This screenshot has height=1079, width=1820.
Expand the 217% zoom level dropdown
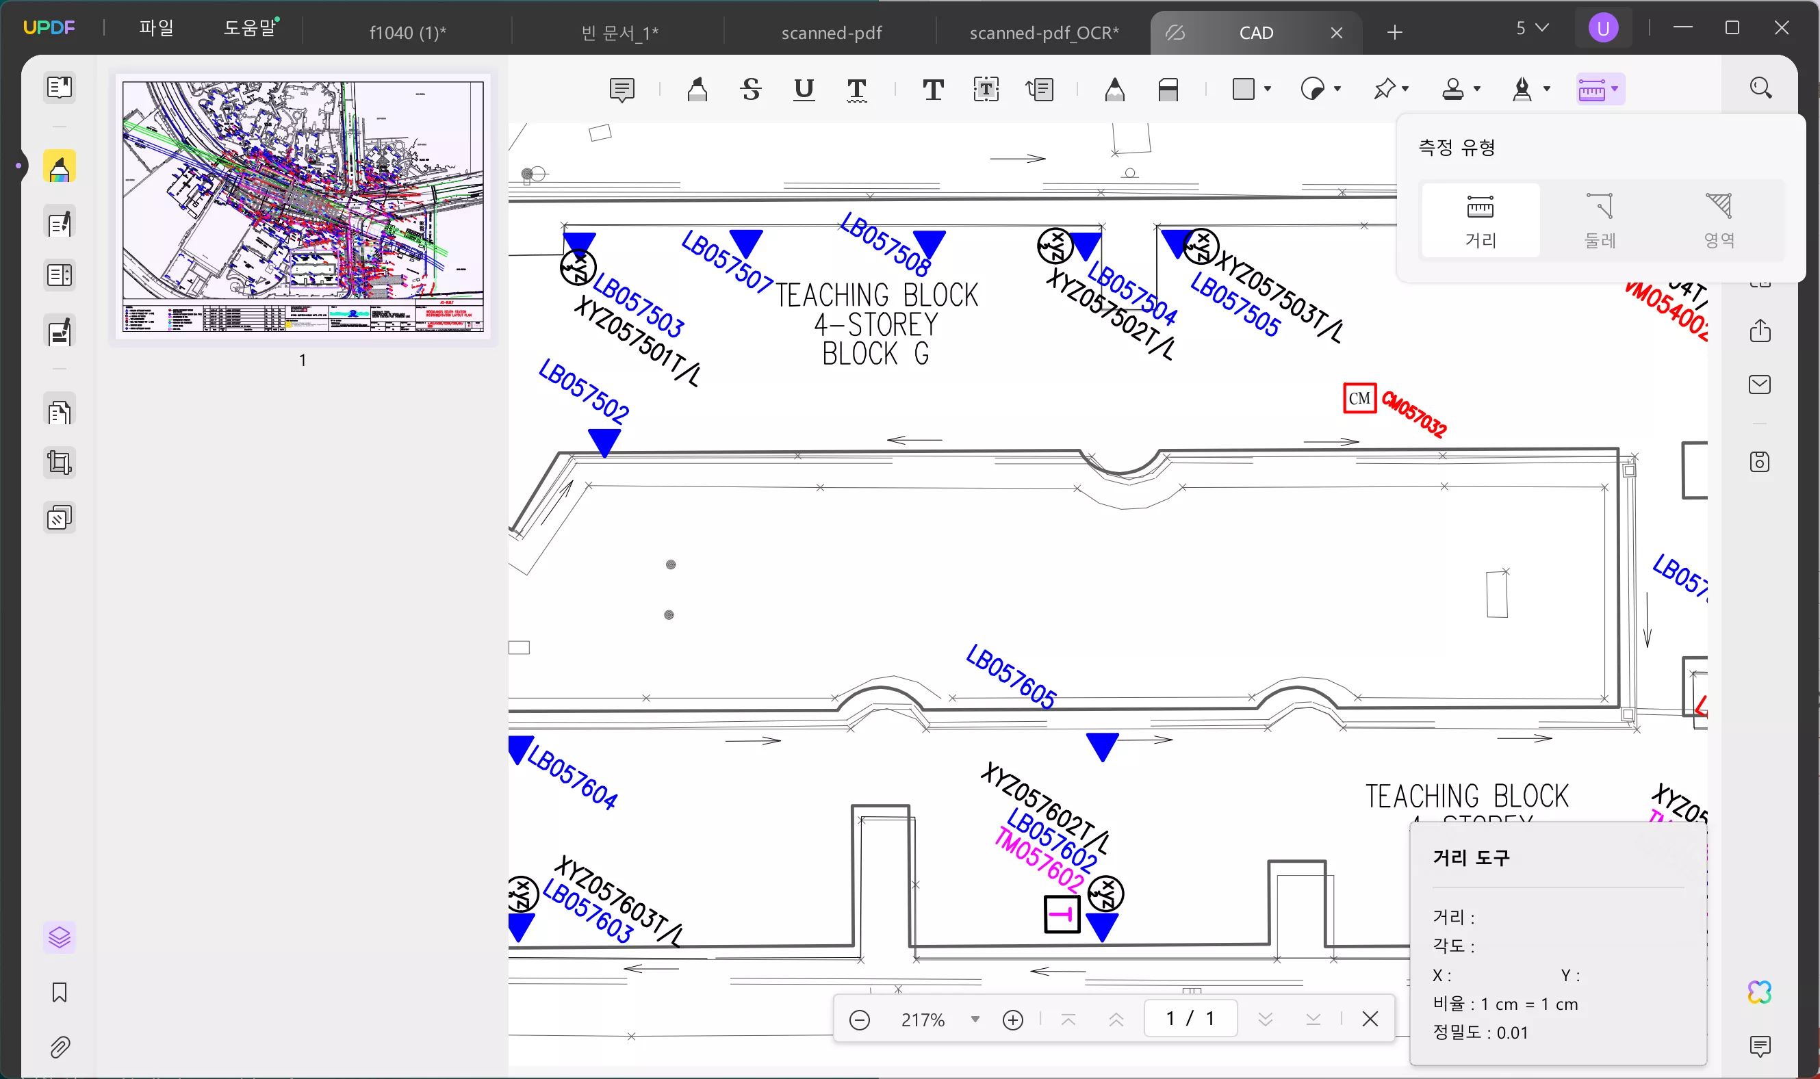(975, 1019)
